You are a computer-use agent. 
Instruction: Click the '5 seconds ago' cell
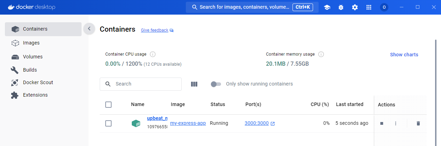[352, 123]
